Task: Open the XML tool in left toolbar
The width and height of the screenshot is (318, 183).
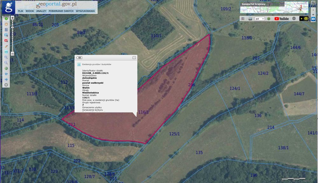Action: 6,52
